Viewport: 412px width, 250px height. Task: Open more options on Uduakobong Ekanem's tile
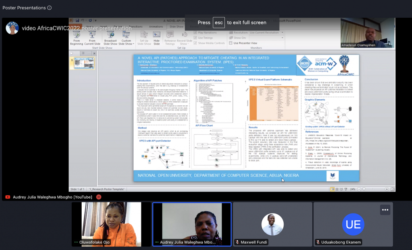(385, 210)
